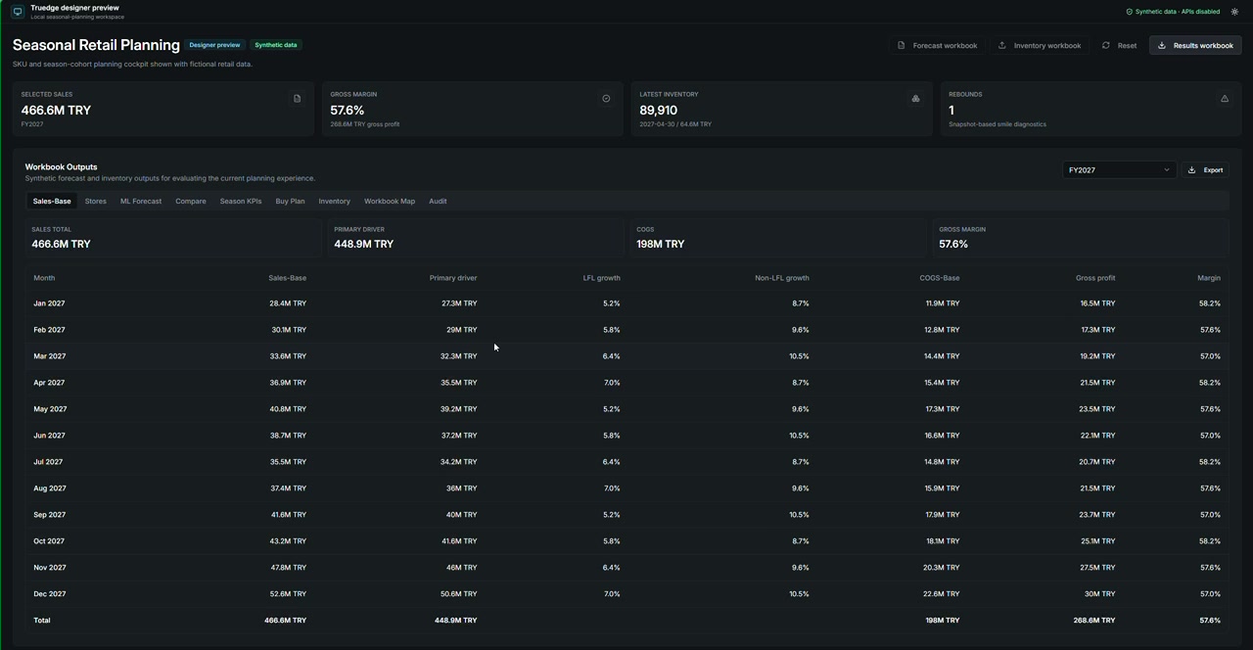Open the Workbook Map tab

tap(390, 201)
